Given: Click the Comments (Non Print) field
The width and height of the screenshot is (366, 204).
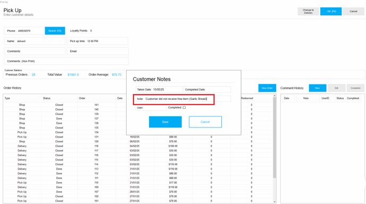Looking at the screenshot, I should click(66, 61).
